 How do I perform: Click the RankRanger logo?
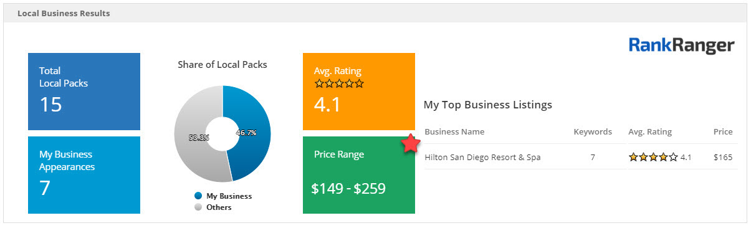[x=682, y=45]
